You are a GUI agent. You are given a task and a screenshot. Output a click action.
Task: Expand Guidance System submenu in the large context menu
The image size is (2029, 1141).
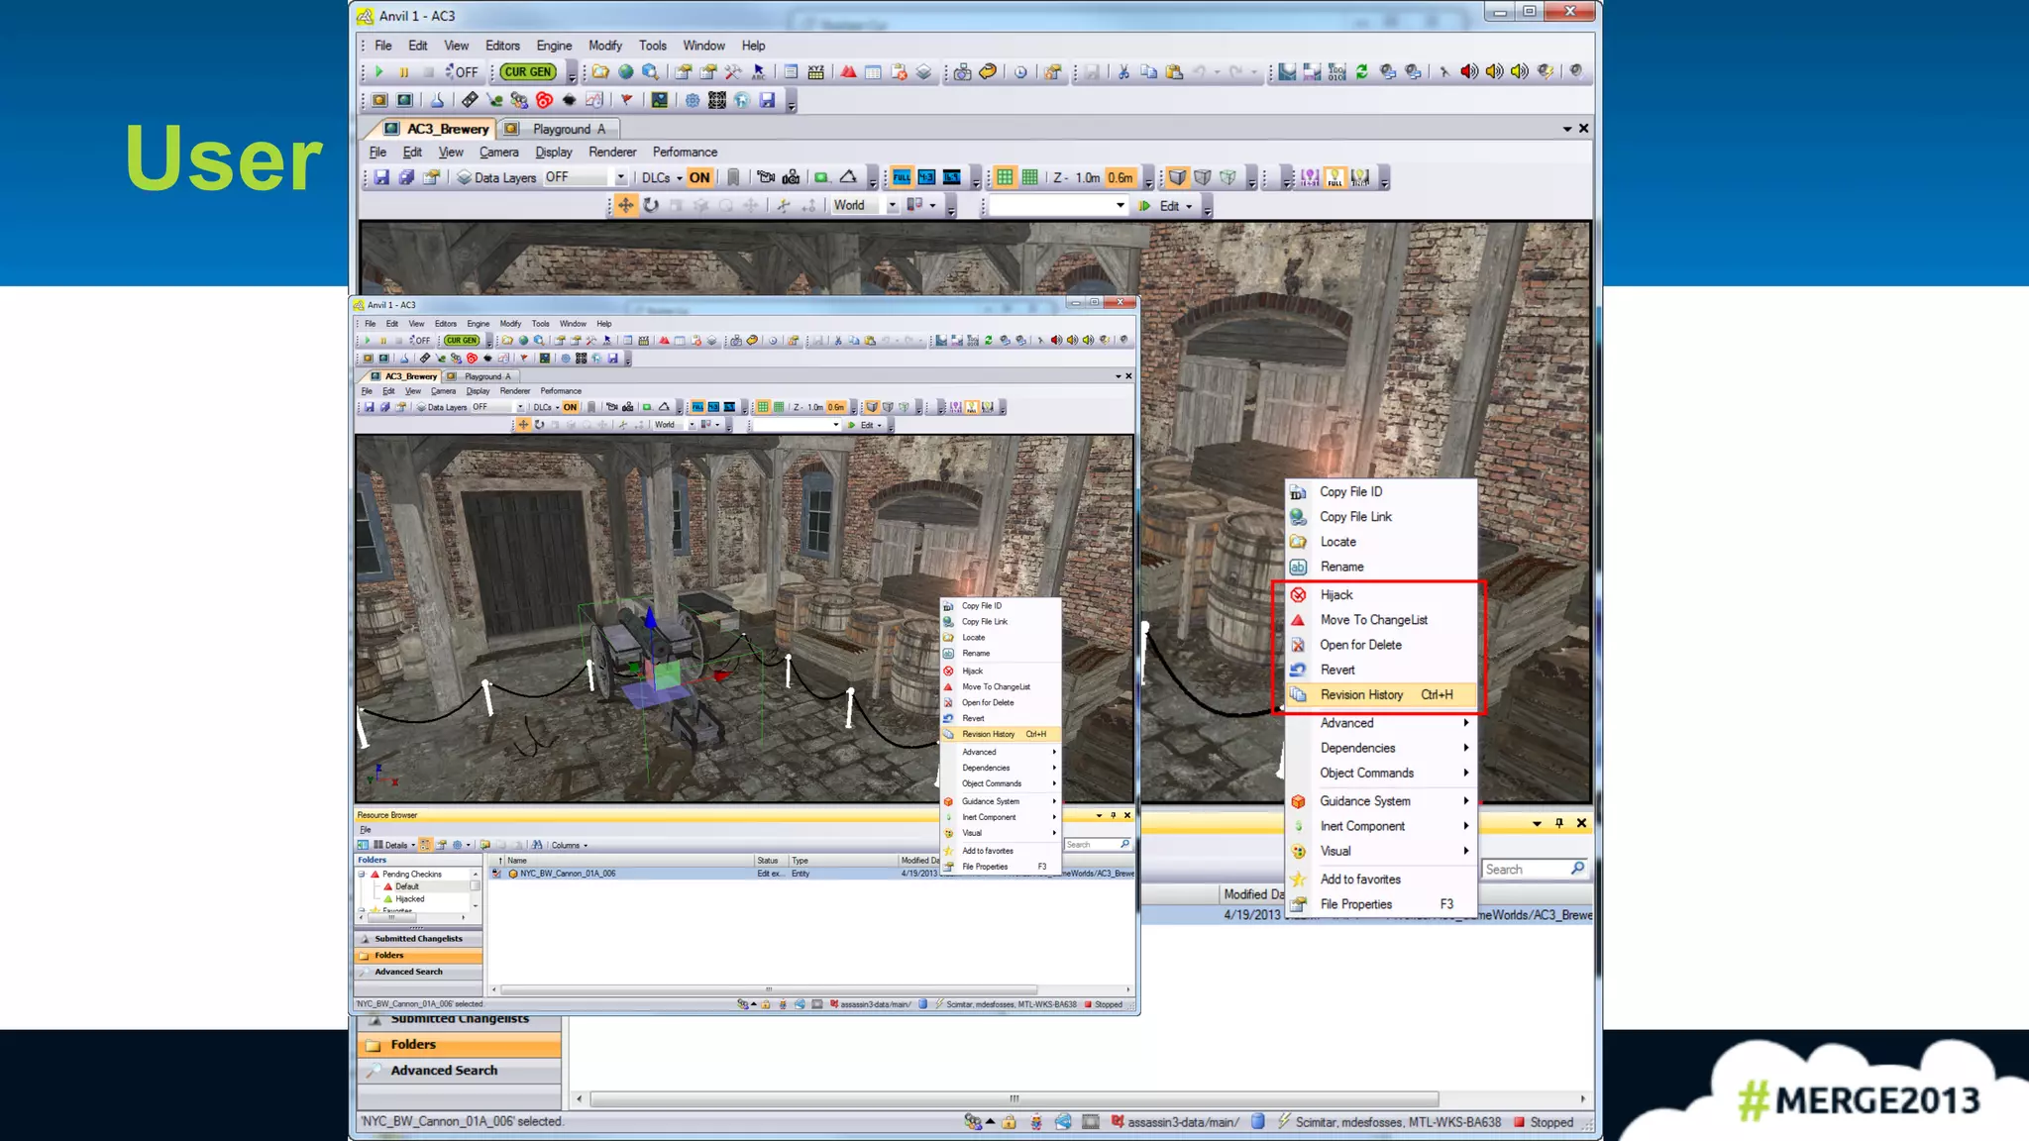point(1381,801)
